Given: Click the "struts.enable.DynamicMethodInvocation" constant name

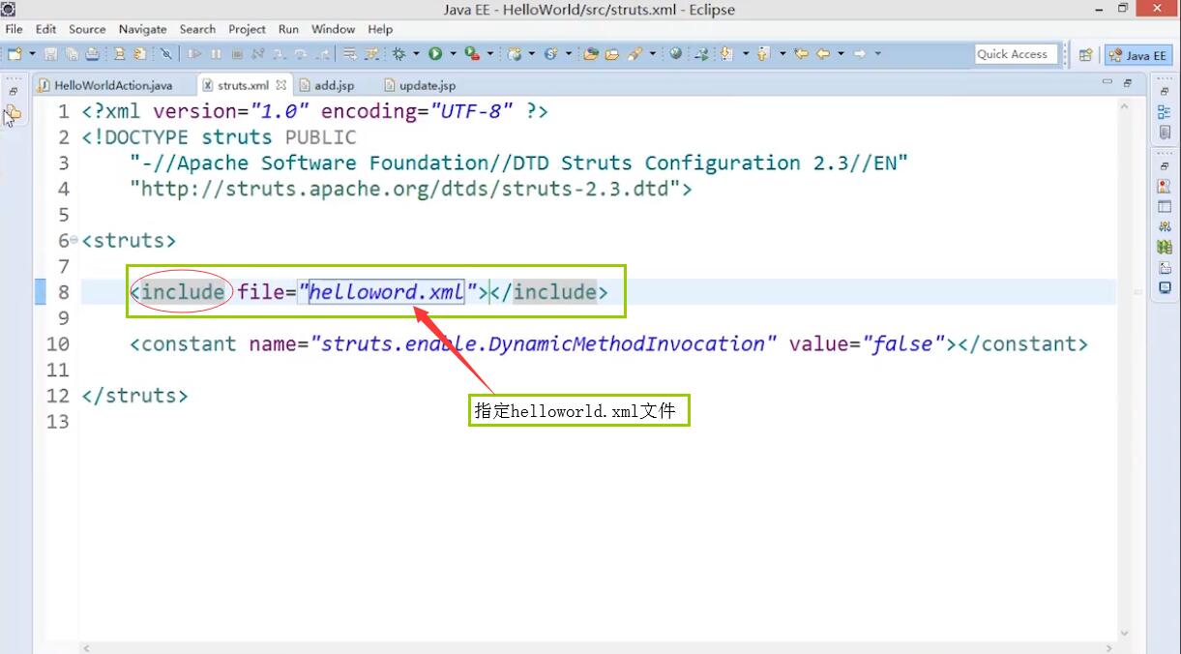Looking at the screenshot, I should pyautogui.click(x=544, y=343).
